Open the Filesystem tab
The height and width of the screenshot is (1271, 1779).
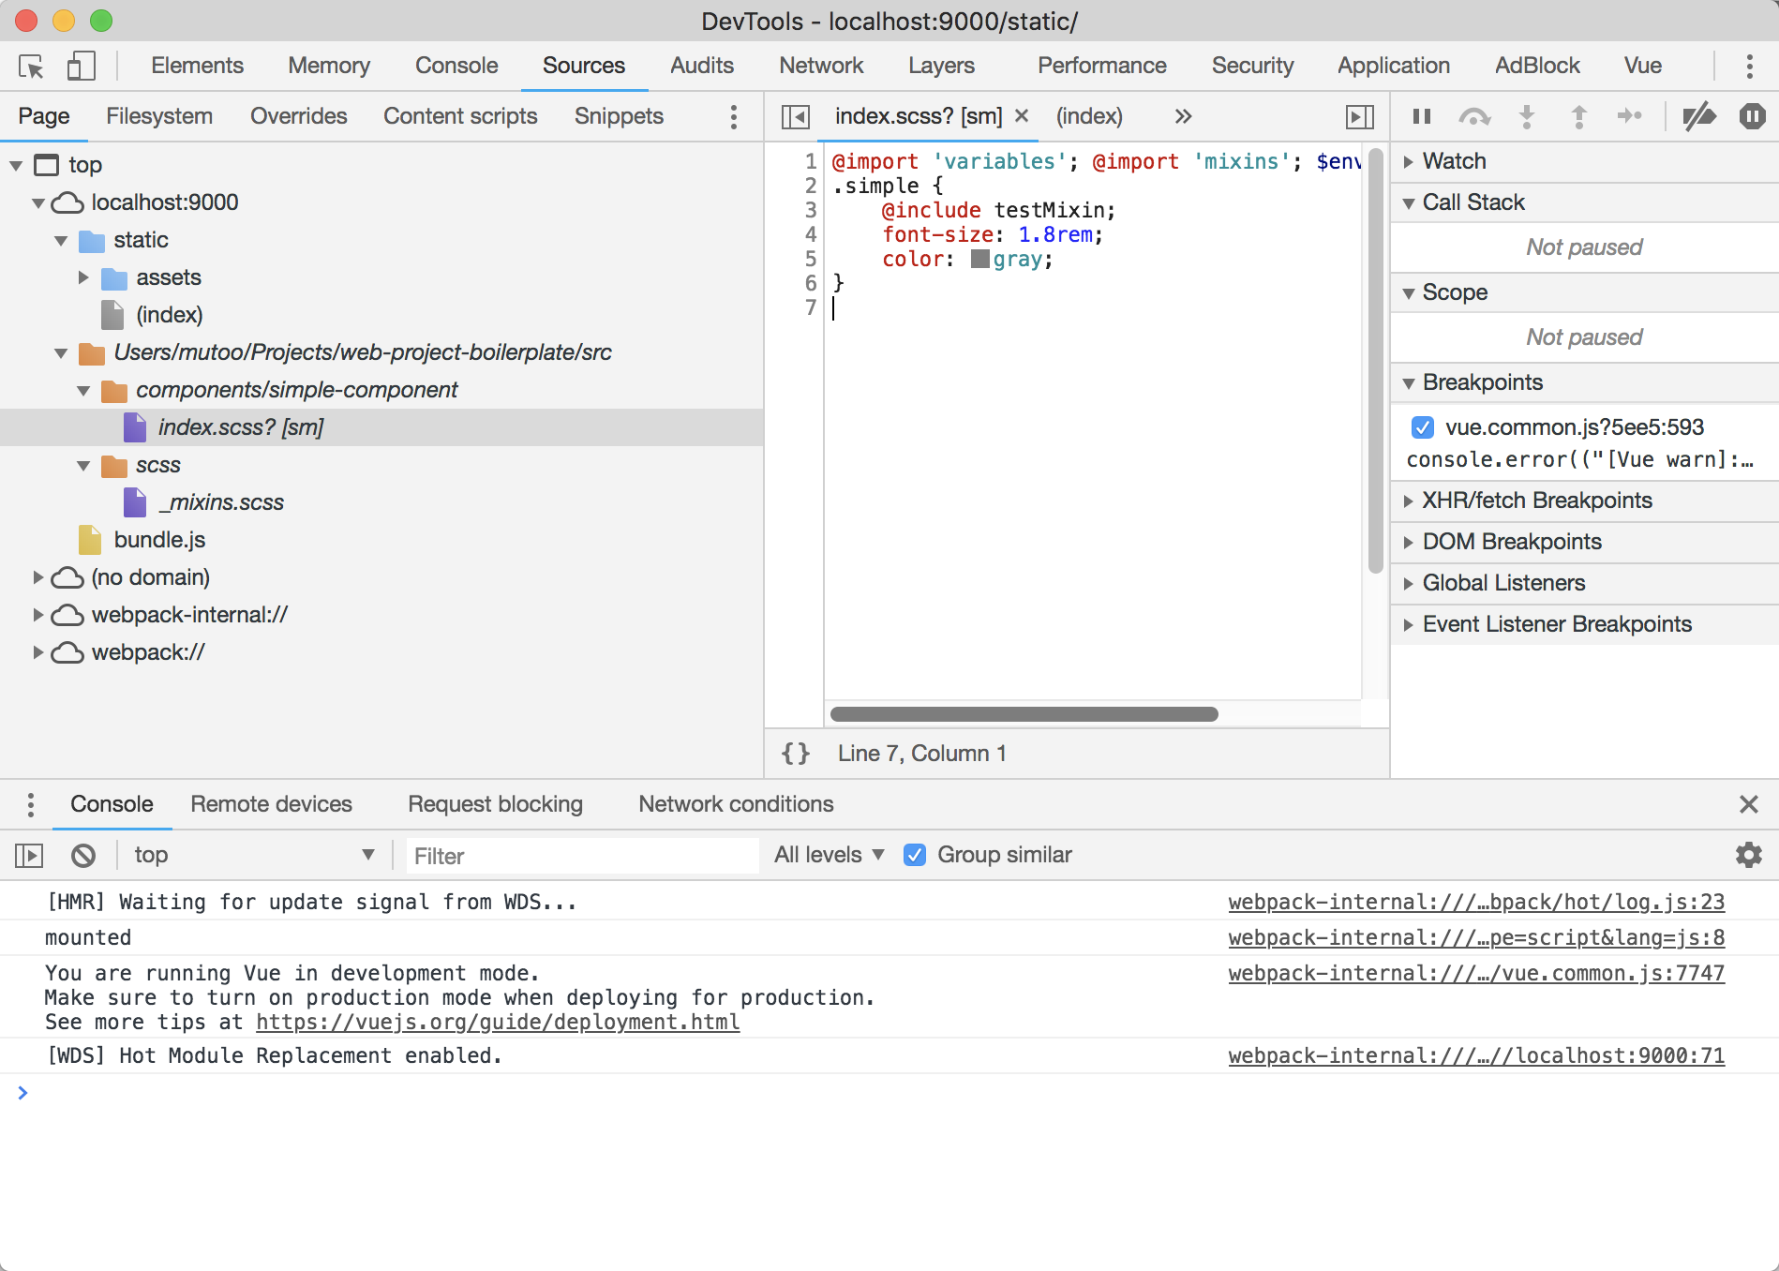pos(159,115)
